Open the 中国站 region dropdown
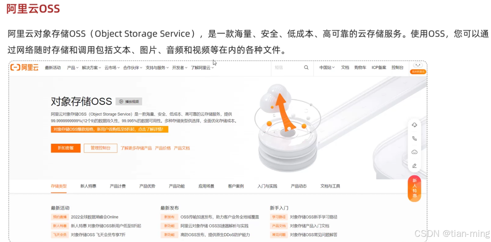491x242 pixels. [x=327, y=68]
